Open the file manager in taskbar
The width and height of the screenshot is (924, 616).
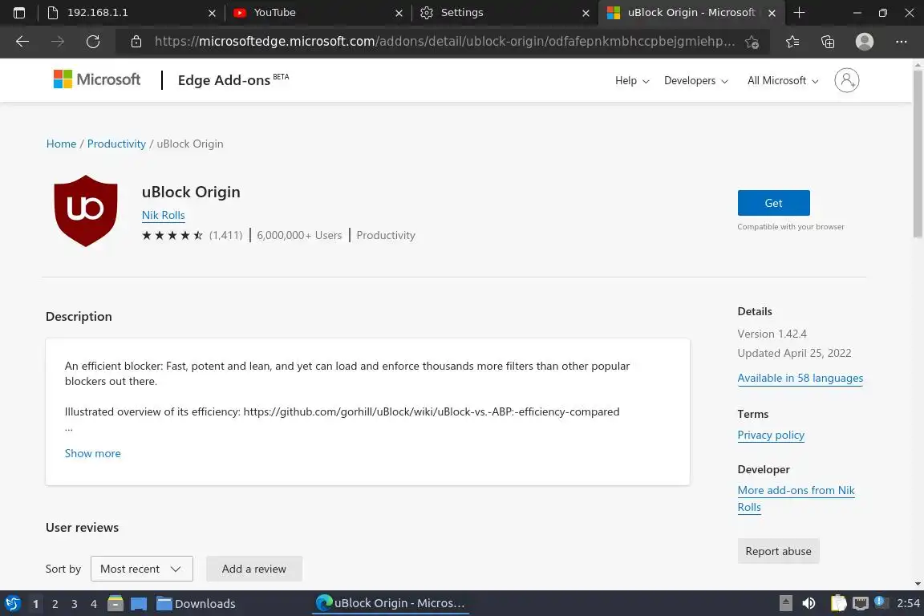coord(115,603)
